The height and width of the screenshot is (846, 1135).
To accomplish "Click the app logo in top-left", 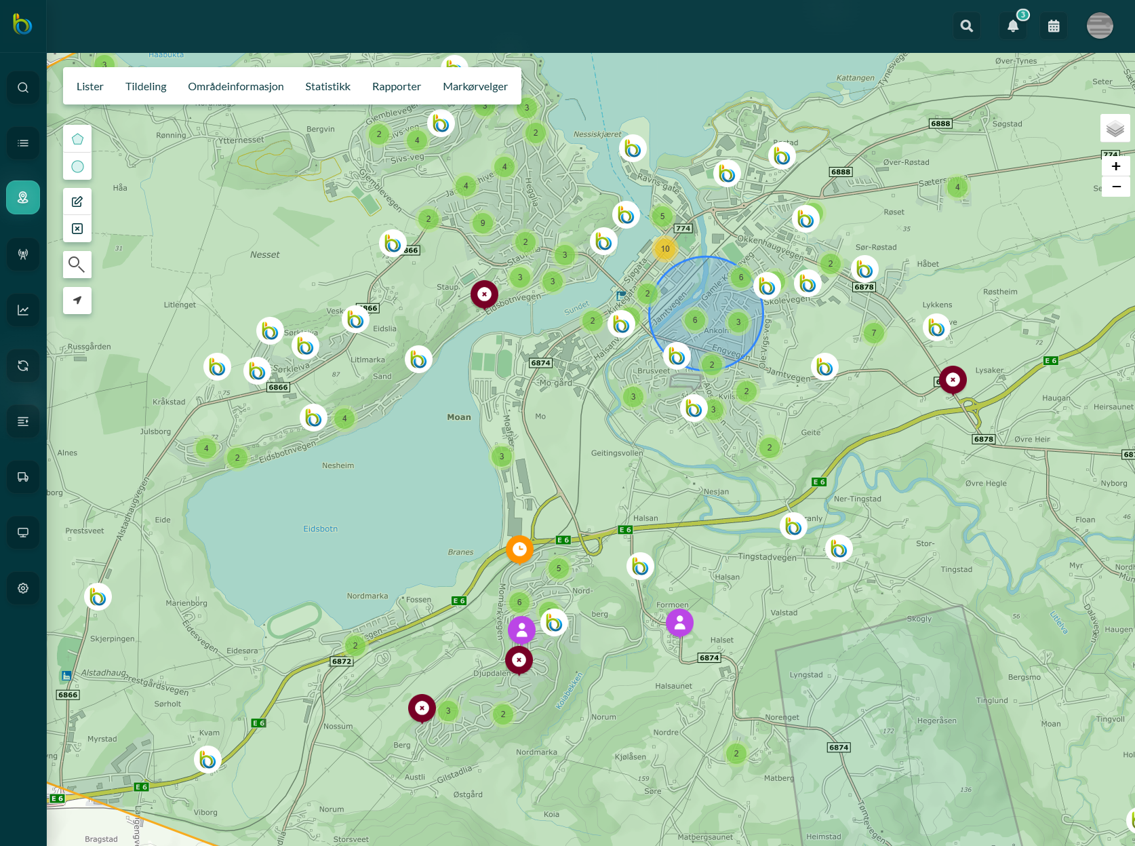I will tap(22, 24).
